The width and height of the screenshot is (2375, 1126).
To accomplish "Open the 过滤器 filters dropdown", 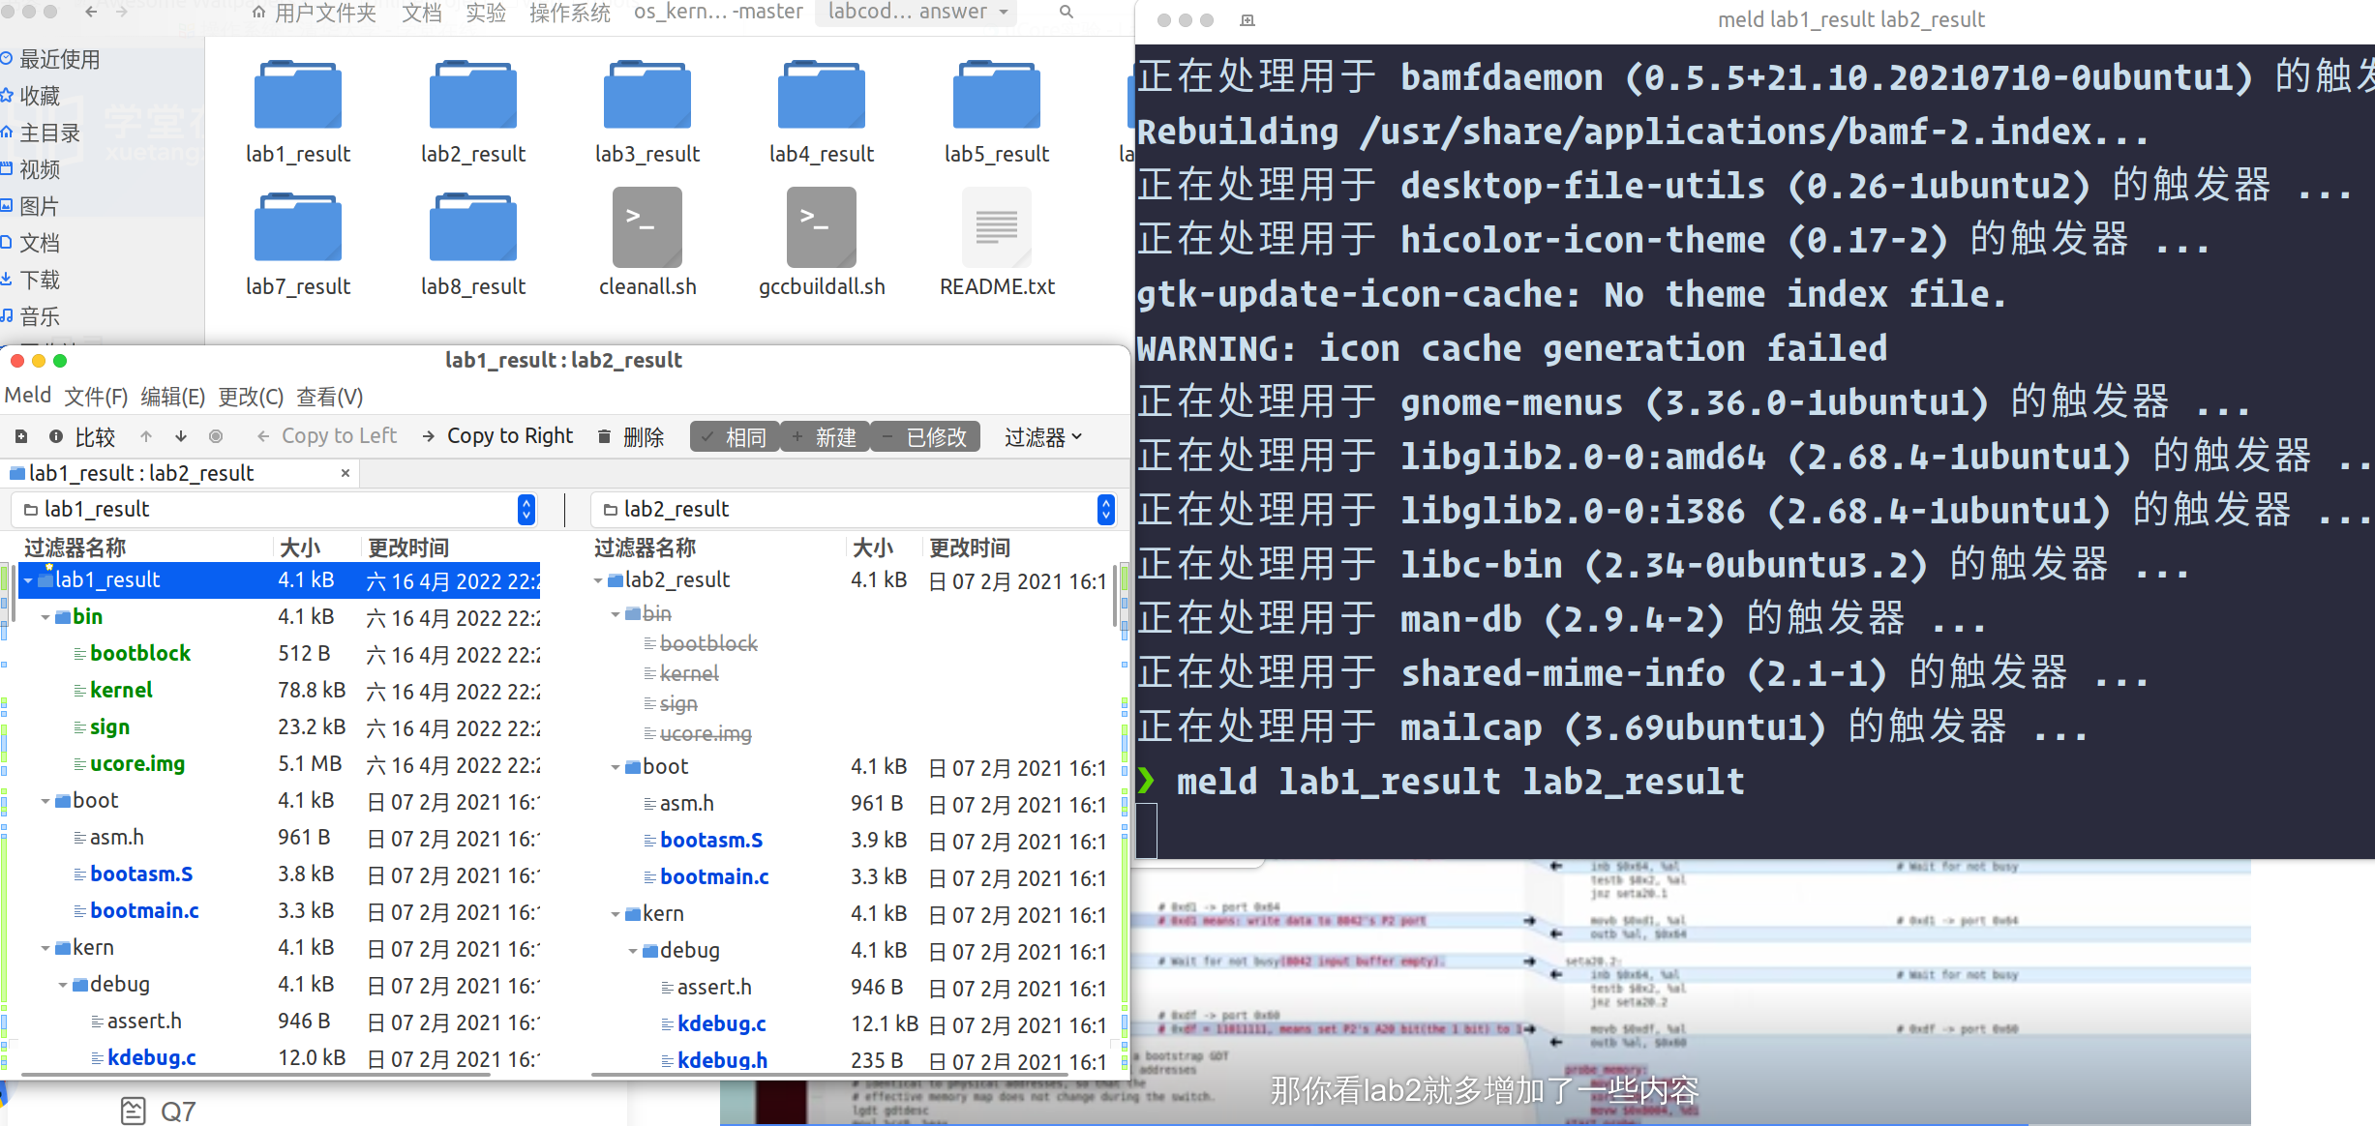I will pos(1042,436).
